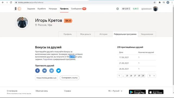Share invitation via Facebook icon
This screenshot has height=98, width=174.
[38, 71]
